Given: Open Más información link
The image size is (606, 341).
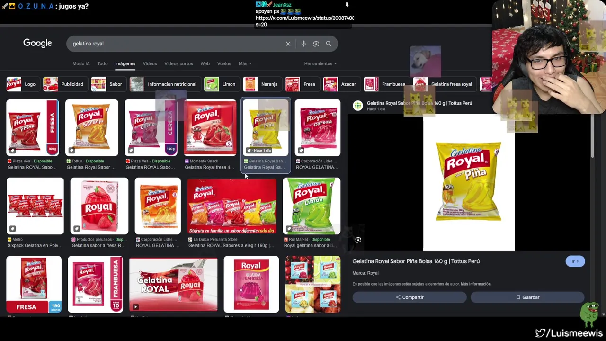Looking at the screenshot, I should point(476,284).
